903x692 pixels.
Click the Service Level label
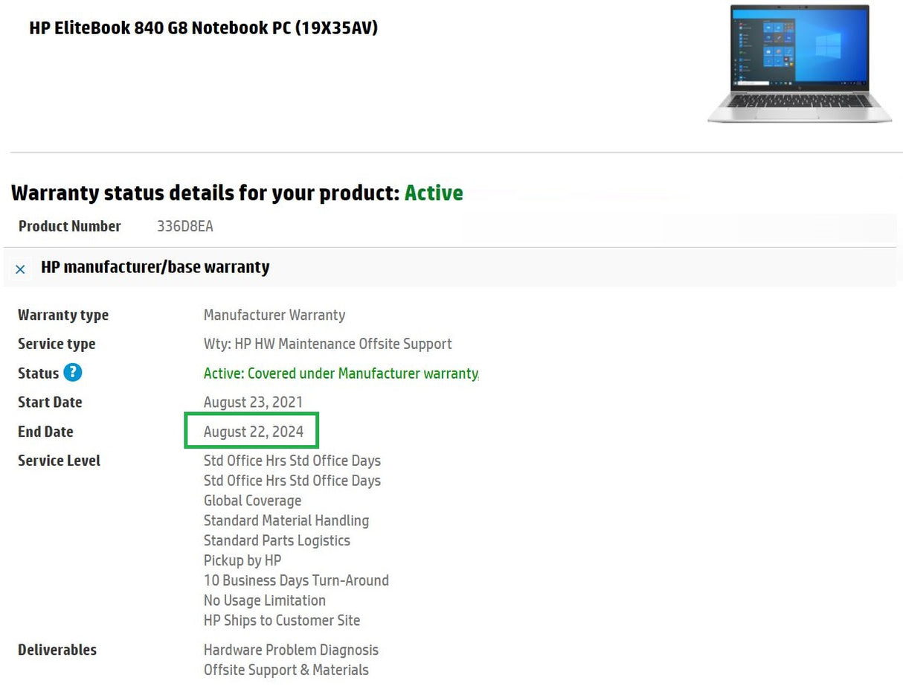click(59, 461)
